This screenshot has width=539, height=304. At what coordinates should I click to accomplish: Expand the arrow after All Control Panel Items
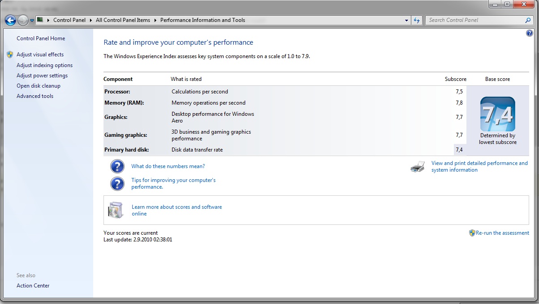tap(155, 20)
